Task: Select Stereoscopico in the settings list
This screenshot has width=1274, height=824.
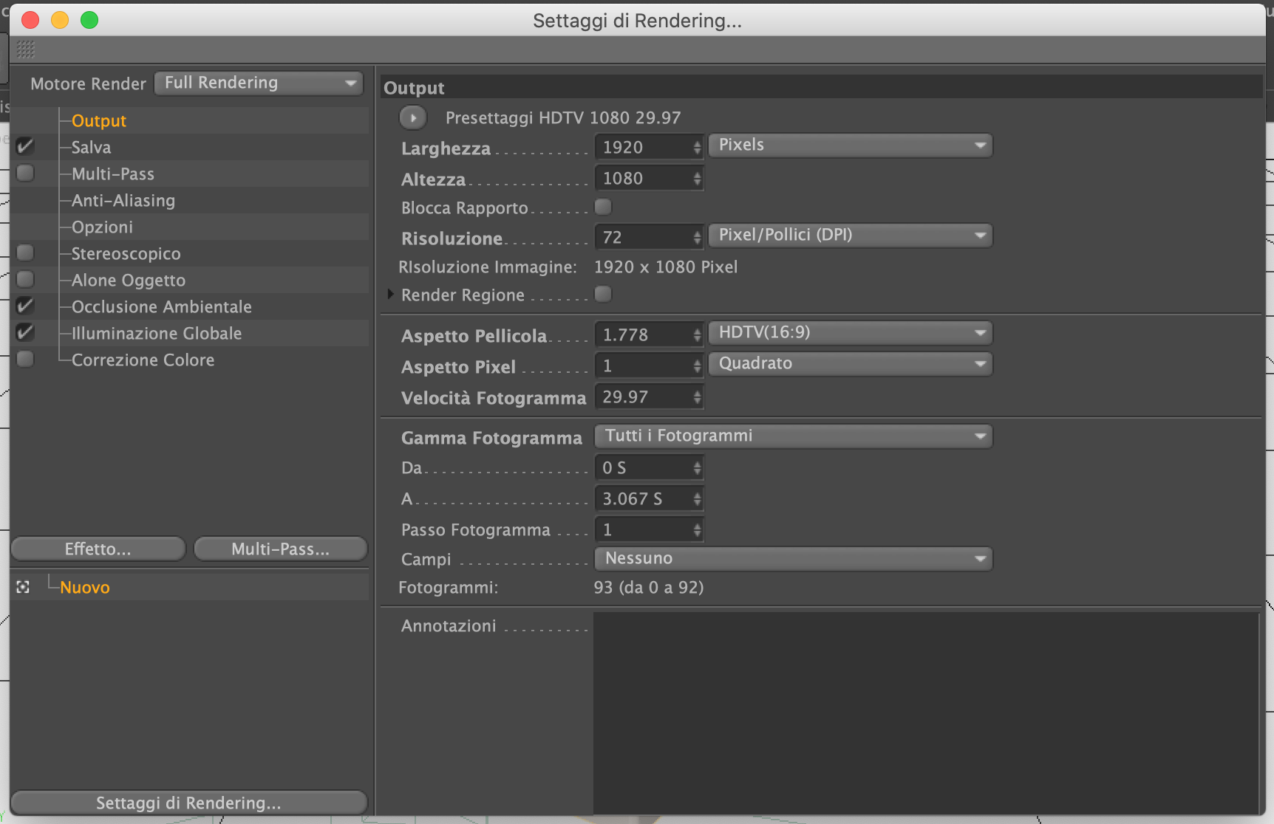Action: pos(126,253)
